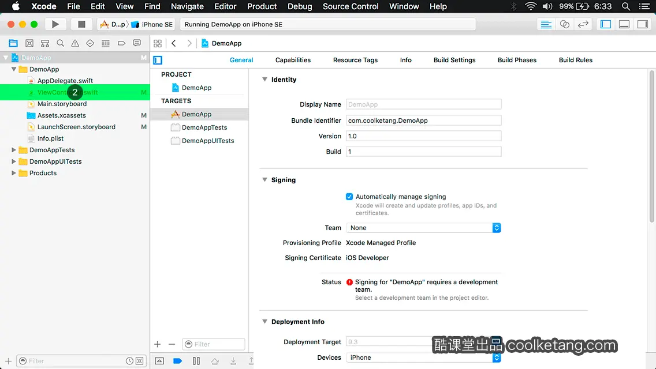Show only recent files filter
The height and width of the screenshot is (369, 656).
(130, 361)
